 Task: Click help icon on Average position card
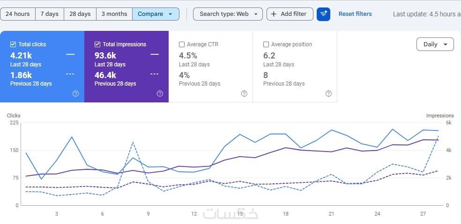click(328, 94)
